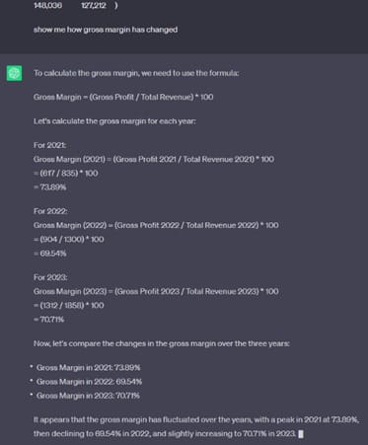Click the 'For 2022:' heading

[50, 211]
